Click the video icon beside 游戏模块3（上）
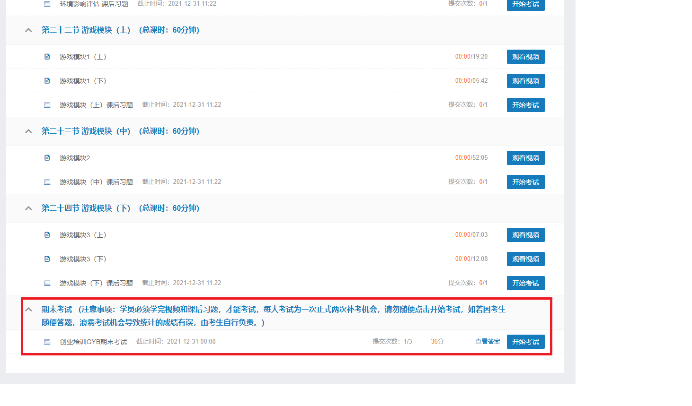This screenshot has height=406, width=692. [x=47, y=235]
